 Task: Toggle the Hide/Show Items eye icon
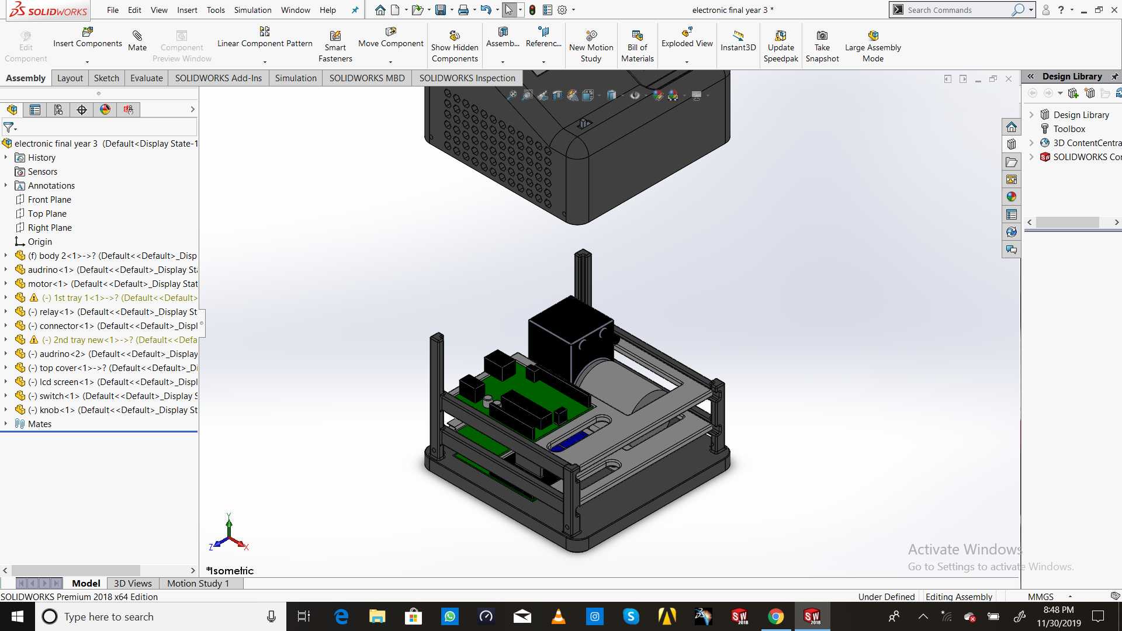[635, 95]
